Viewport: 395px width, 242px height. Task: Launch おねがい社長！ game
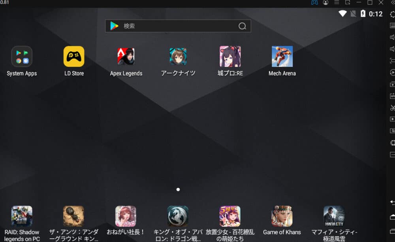tap(126, 216)
